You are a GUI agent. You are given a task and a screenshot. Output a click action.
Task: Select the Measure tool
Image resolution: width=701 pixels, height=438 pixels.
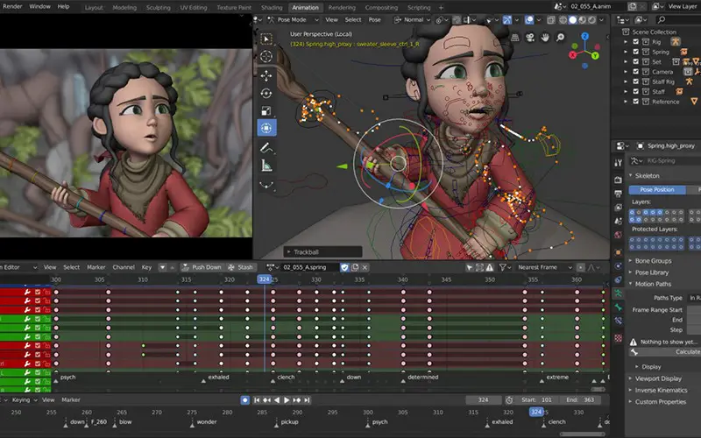[266, 166]
